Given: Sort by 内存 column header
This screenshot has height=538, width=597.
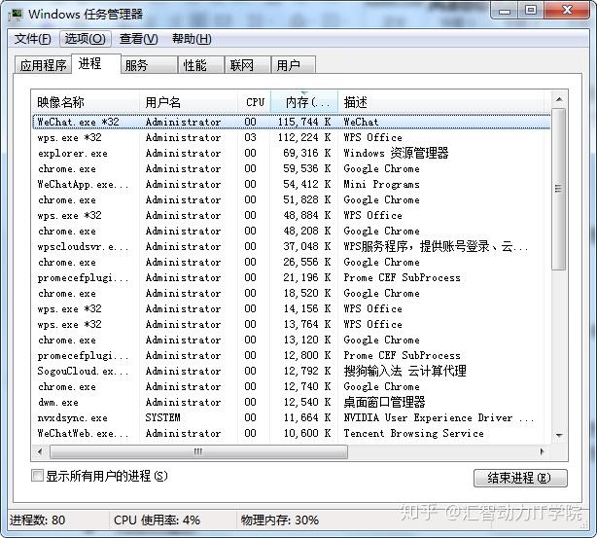Looking at the screenshot, I should coord(304,102).
